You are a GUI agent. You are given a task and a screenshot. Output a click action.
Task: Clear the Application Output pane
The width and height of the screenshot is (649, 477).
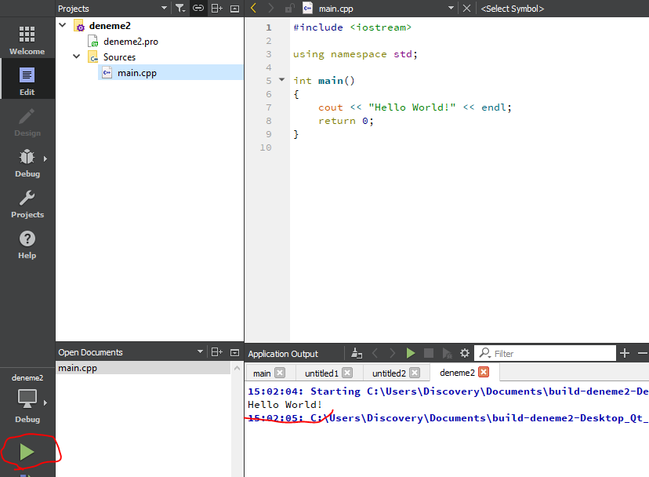click(357, 354)
